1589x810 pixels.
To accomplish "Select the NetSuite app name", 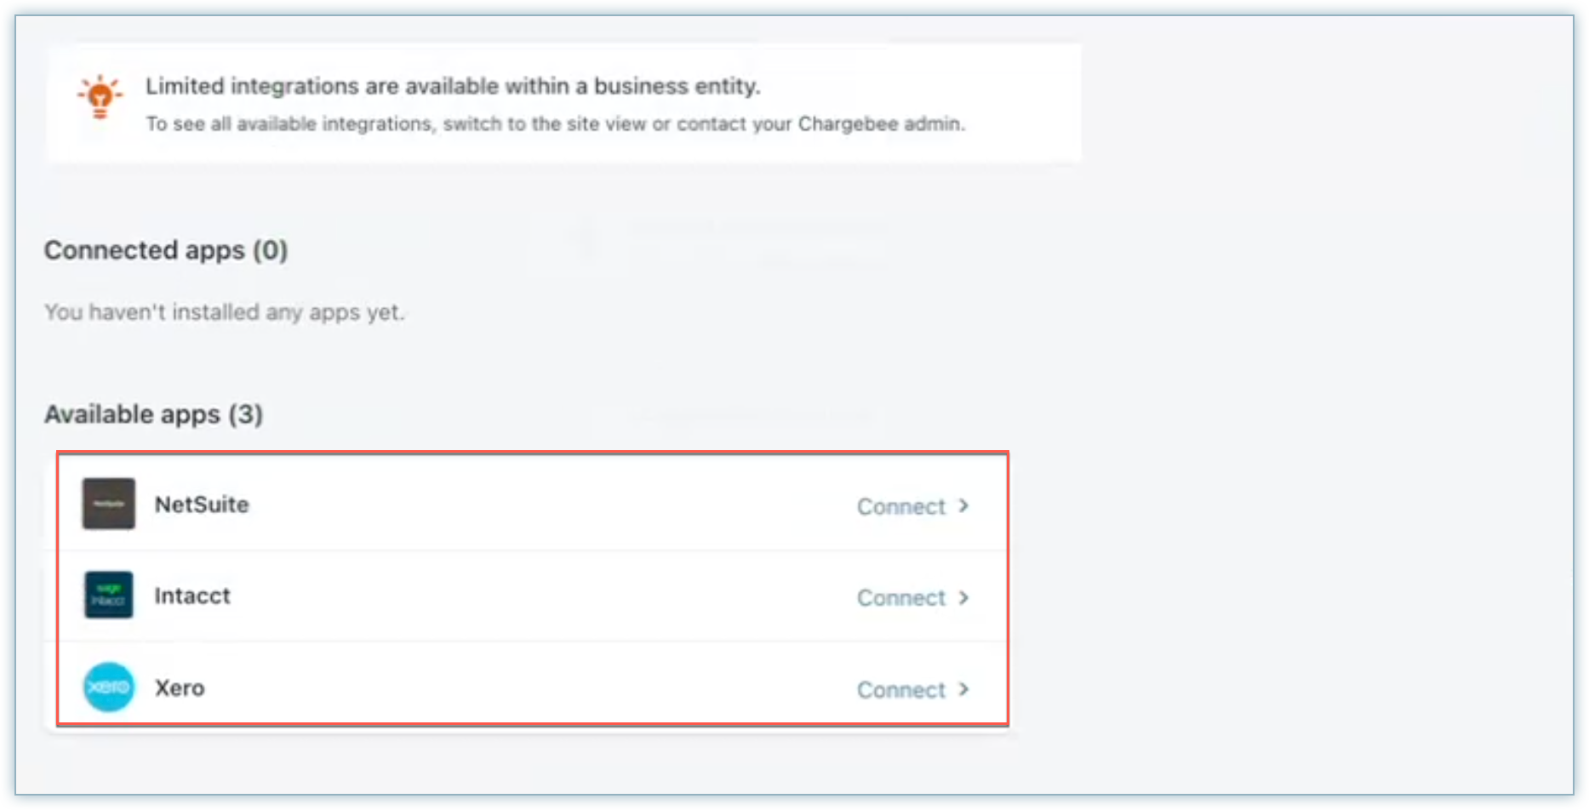I will (202, 505).
